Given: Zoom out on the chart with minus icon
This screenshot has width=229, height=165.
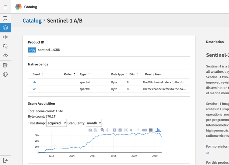Looking at the screenshot, I should (x=120, y=130).
